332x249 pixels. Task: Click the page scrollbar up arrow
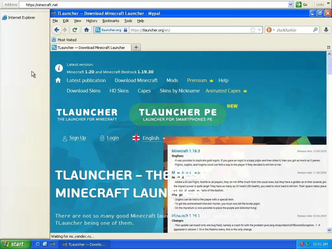[x=329, y=54]
